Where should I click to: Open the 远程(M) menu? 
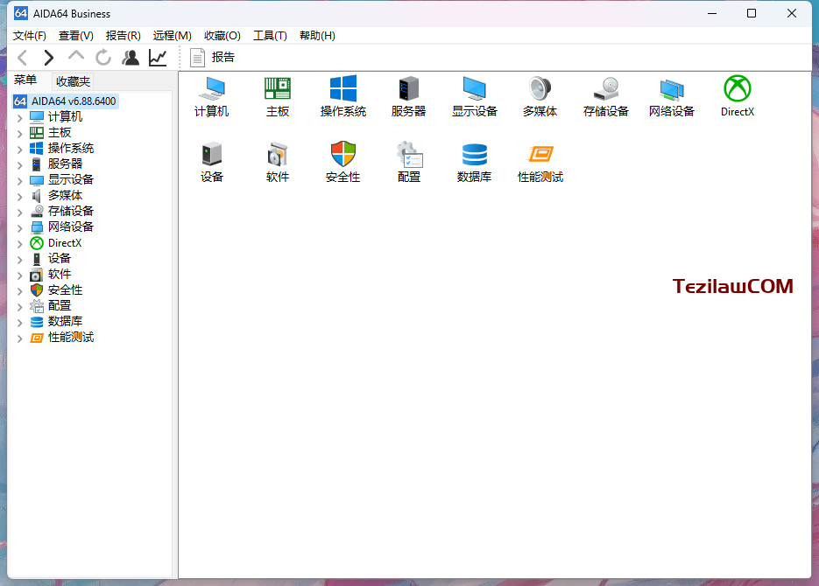173,36
